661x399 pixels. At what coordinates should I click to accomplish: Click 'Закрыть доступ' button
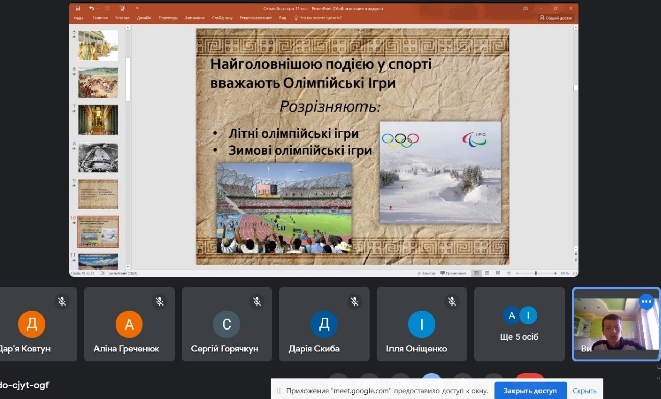click(530, 391)
